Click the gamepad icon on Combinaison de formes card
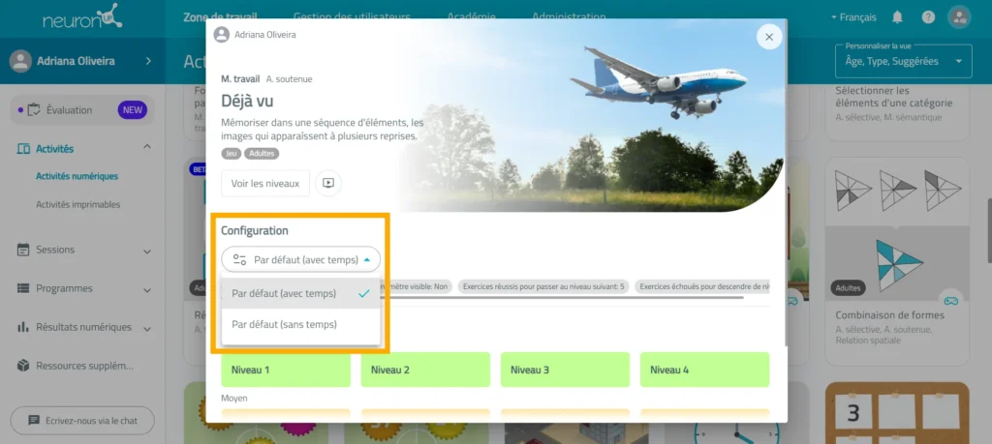The height and width of the screenshot is (444, 992). 950,301
